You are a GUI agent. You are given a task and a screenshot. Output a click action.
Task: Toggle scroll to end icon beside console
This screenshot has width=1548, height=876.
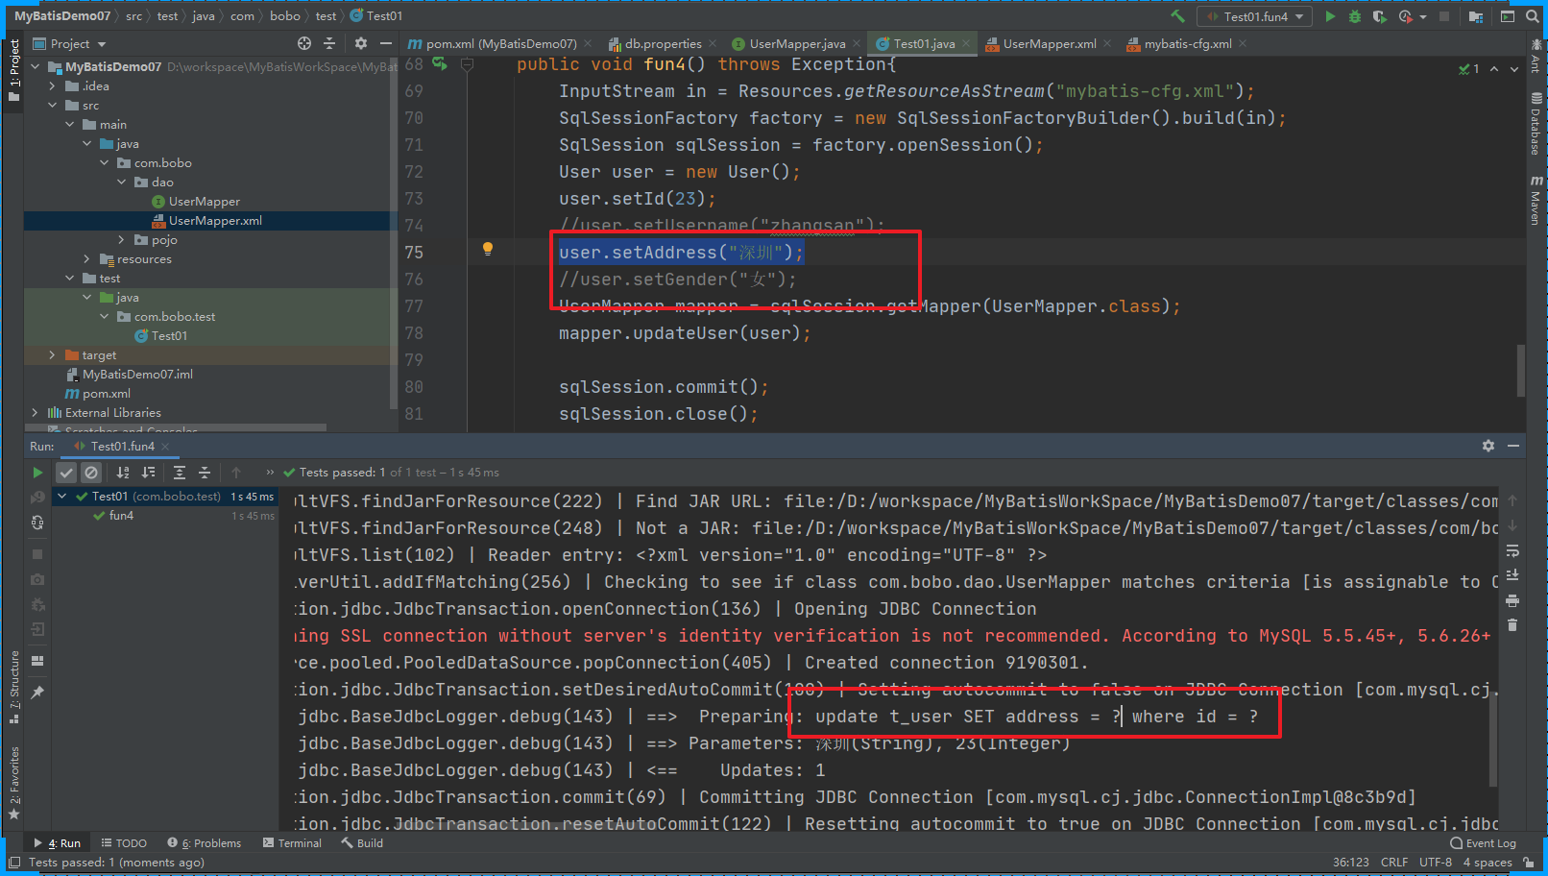coord(1512,575)
